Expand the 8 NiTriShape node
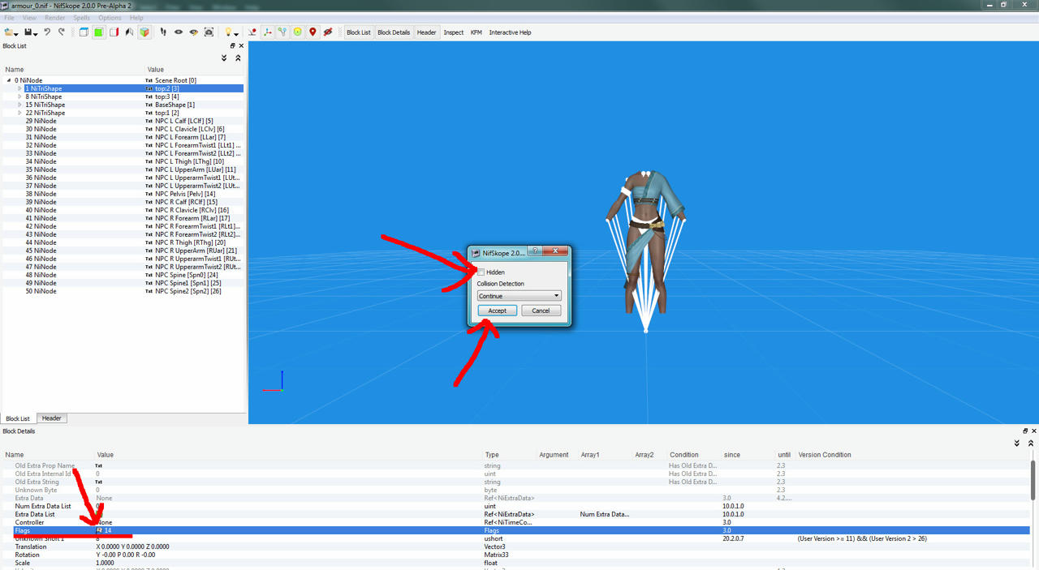Image resolution: width=1039 pixels, height=570 pixels. click(19, 96)
